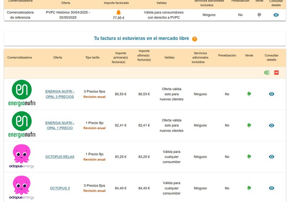The height and width of the screenshot is (202, 291).
Task: Click Importe primera(s) factura(s) header
Action: pos(120,57)
